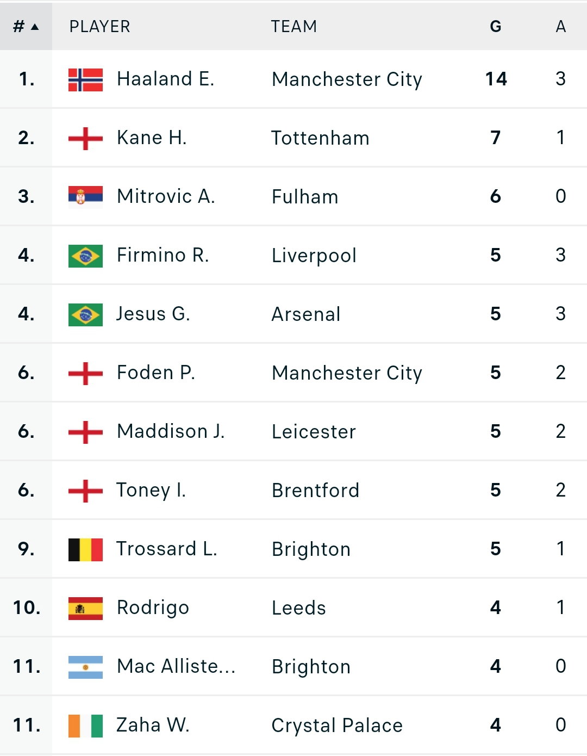Open the Fulham team link
The height and width of the screenshot is (756, 587).
[x=305, y=197]
